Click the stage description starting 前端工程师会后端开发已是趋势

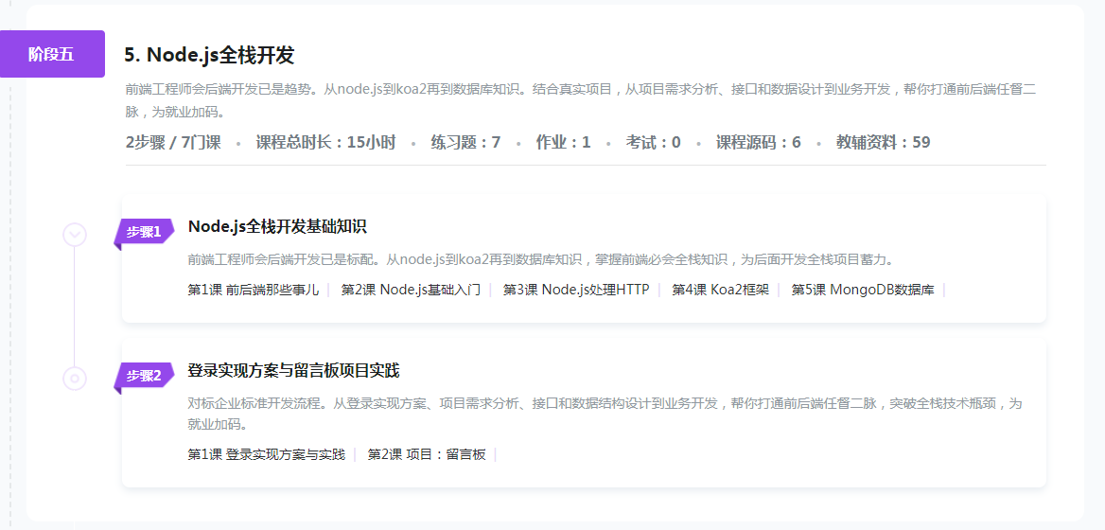pos(579,100)
